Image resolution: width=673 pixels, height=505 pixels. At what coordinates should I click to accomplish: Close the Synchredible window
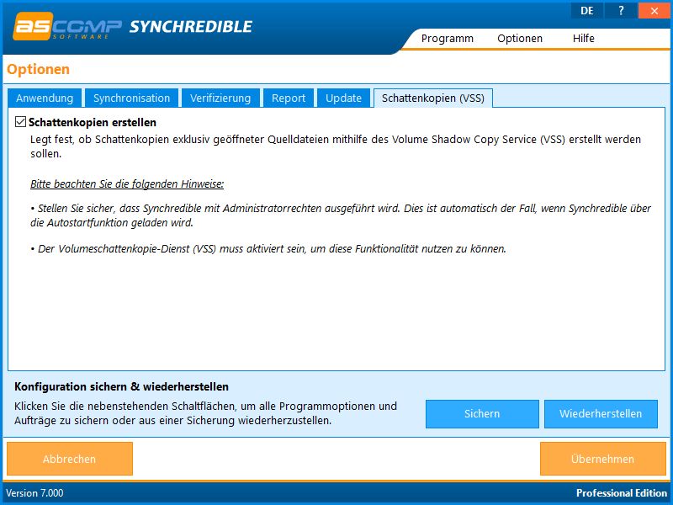654,11
